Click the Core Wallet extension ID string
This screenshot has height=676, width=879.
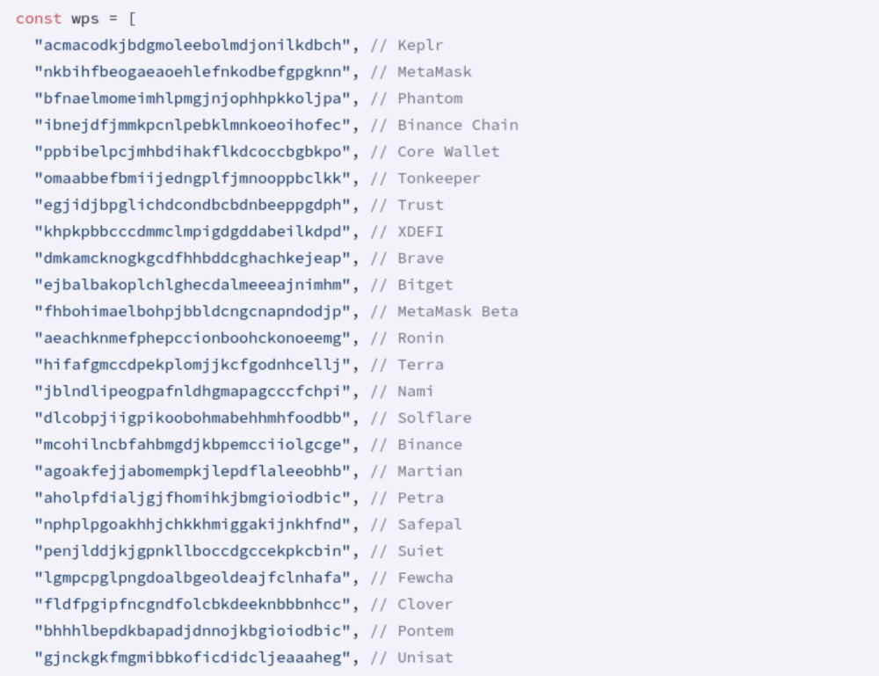tap(193, 151)
